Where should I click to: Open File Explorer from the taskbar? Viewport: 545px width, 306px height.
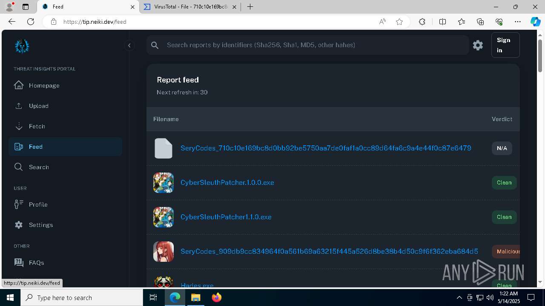(x=196, y=297)
